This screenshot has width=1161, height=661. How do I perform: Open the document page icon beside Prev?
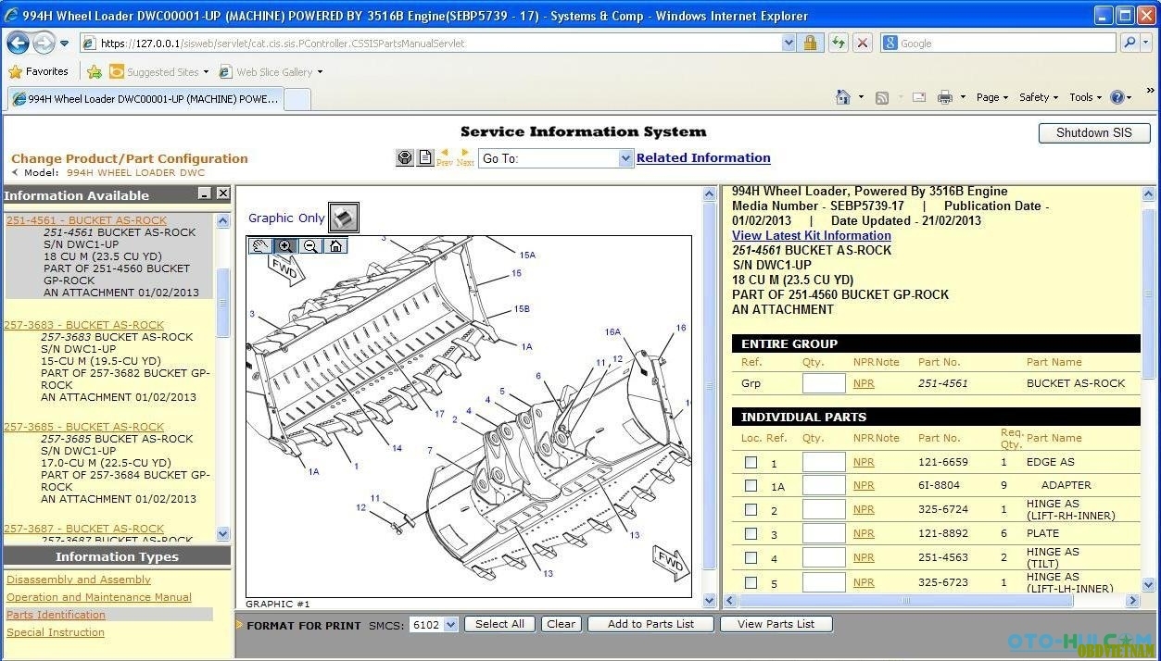[425, 158]
